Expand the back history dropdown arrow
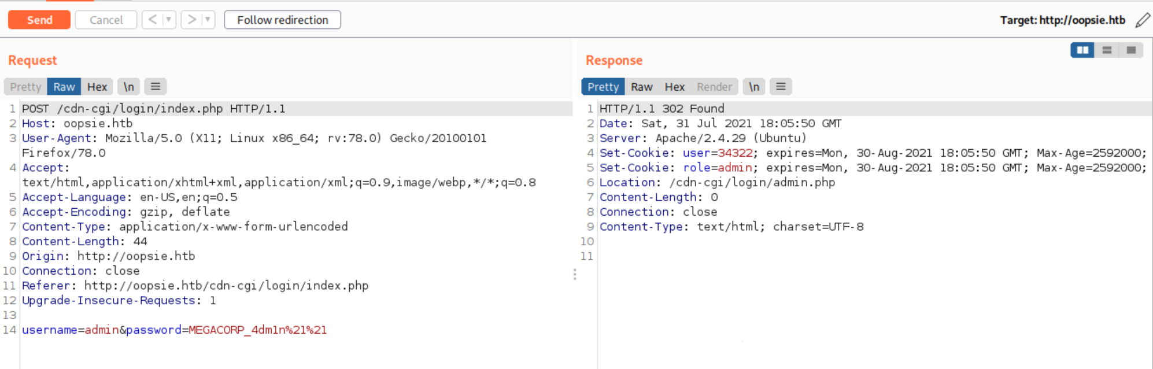Image resolution: width=1153 pixels, height=369 pixels. [x=168, y=20]
